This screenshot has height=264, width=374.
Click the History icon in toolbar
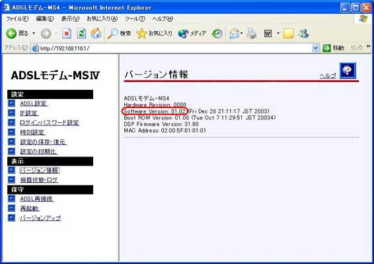217,34
